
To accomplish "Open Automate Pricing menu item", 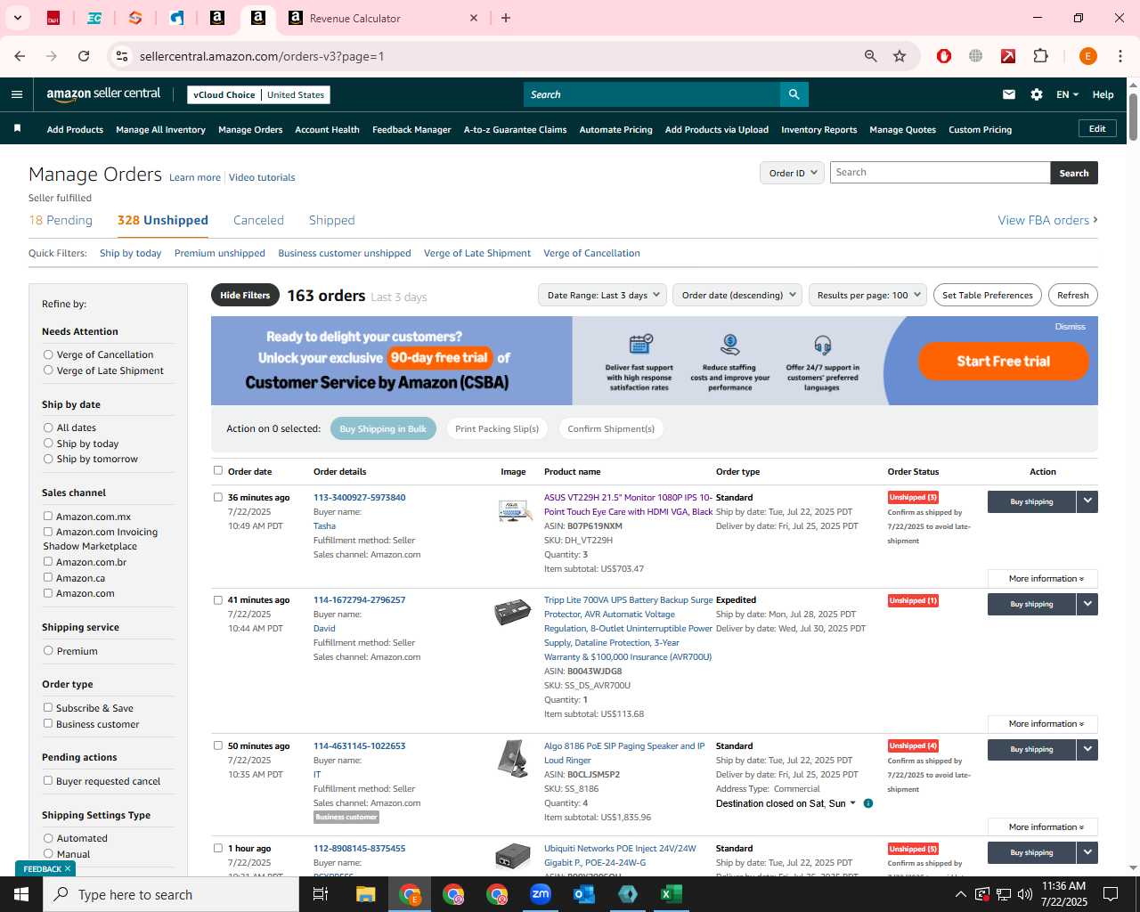I will pos(615,129).
